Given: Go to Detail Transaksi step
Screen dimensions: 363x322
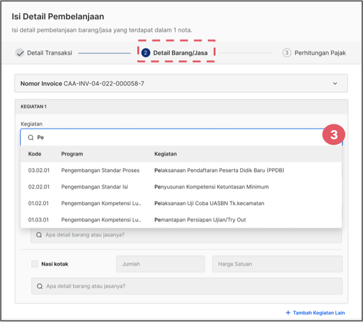Looking at the screenshot, I should (44, 53).
